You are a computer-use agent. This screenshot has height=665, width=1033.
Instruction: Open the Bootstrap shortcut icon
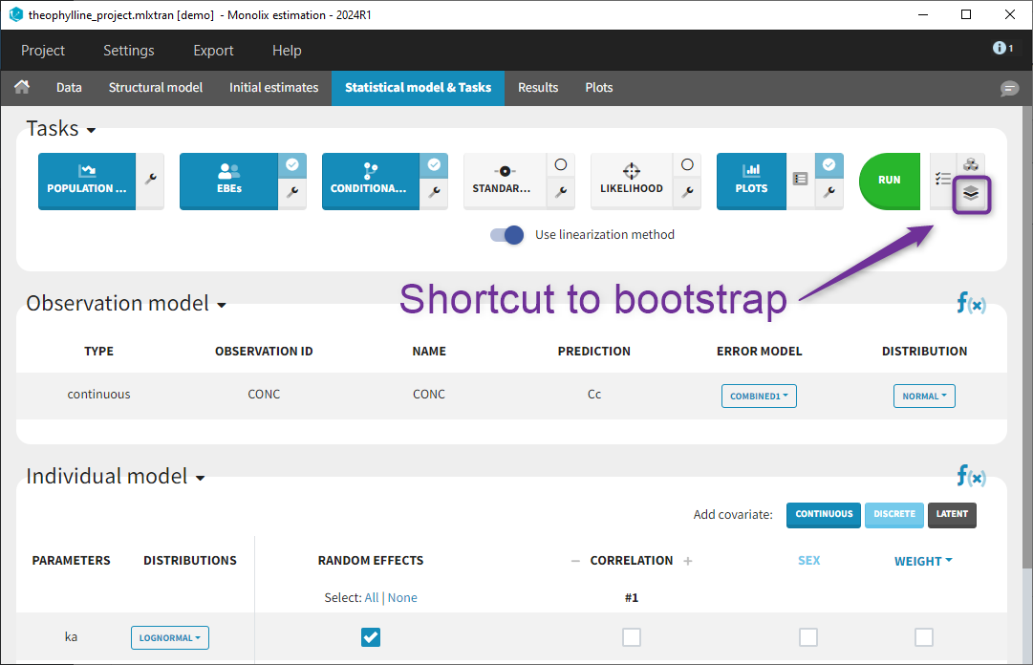click(970, 193)
